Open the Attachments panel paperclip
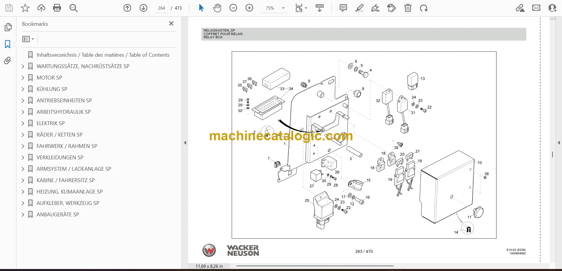Image resolution: width=562 pixels, height=271 pixels. [x=8, y=61]
